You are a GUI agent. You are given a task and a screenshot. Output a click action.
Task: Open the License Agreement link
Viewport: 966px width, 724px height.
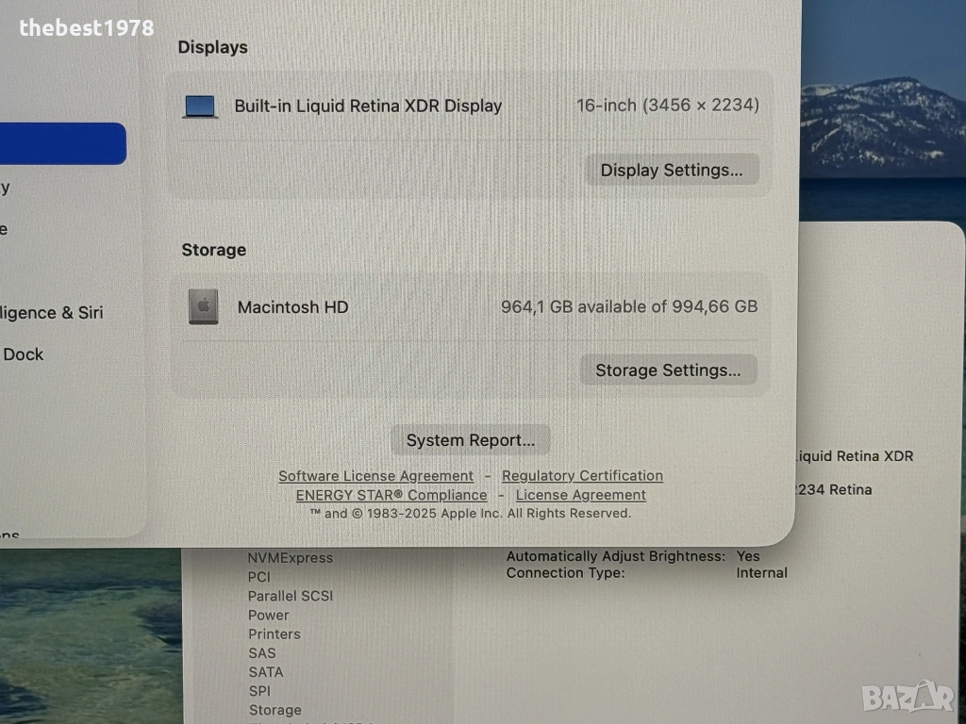pos(580,495)
